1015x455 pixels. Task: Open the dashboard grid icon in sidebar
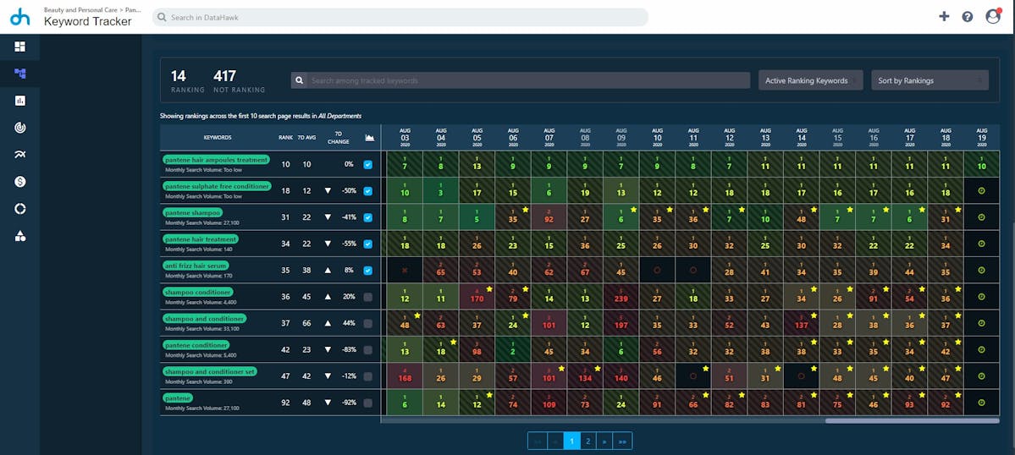pos(20,47)
